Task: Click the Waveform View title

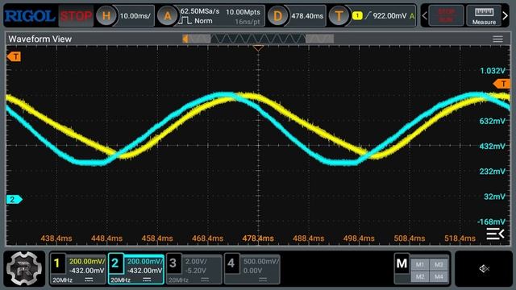Action: 40,39
